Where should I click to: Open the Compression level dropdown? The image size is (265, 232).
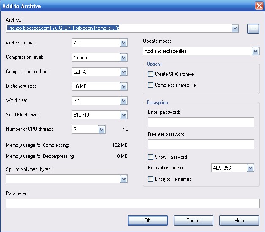pos(123,57)
